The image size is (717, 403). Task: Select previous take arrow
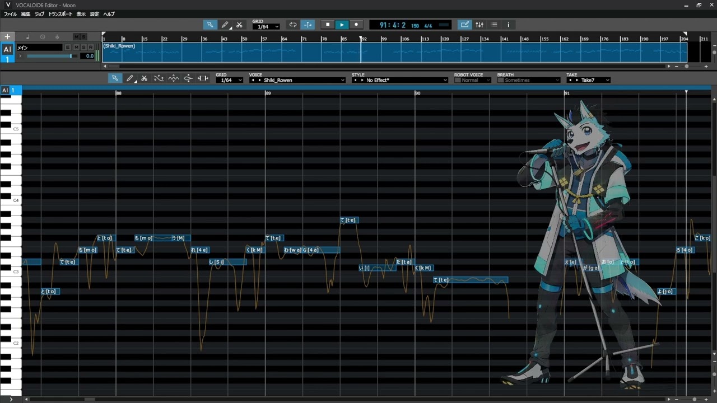pos(570,80)
